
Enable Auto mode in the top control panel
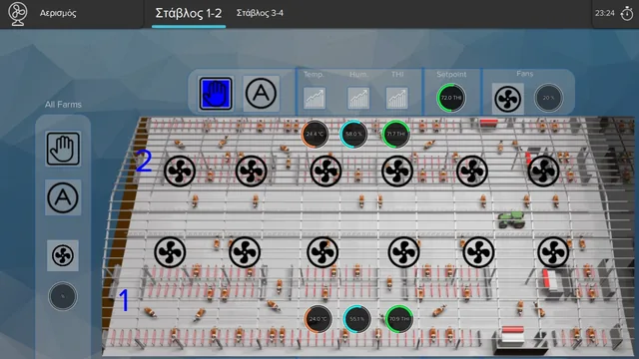pyautogui.click(x=261, y=93)
